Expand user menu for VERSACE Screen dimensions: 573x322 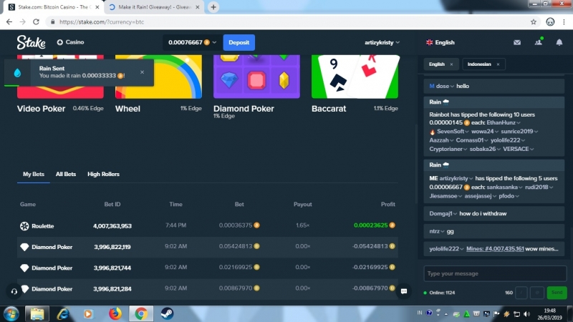pos(531,149)
